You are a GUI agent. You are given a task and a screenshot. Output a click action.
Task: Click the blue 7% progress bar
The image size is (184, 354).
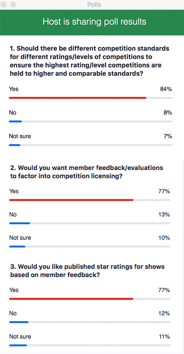[x=15, y=145]
